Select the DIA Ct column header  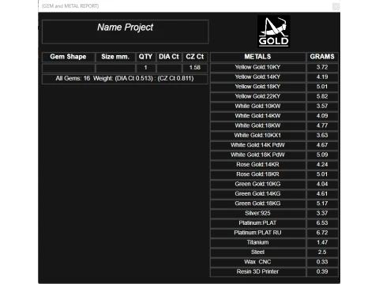tap(169, 57)
